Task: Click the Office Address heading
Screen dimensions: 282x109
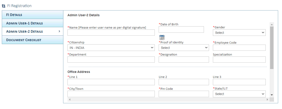Action: (78, 72)
